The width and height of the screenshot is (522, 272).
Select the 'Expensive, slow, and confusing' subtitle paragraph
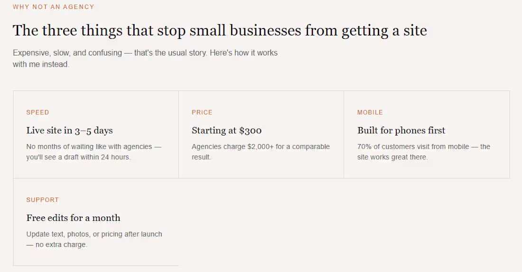(145, 59)
